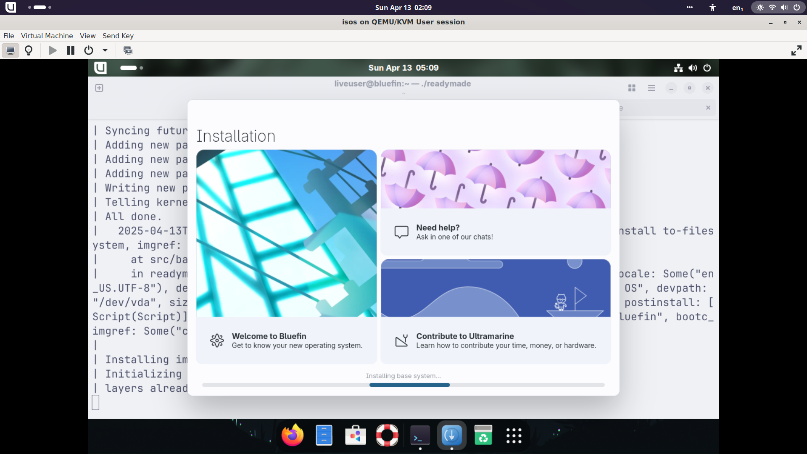Click the installation progress bar
Image resolution: width=807 pixels, height=454 pixels.
click(403, 385)
